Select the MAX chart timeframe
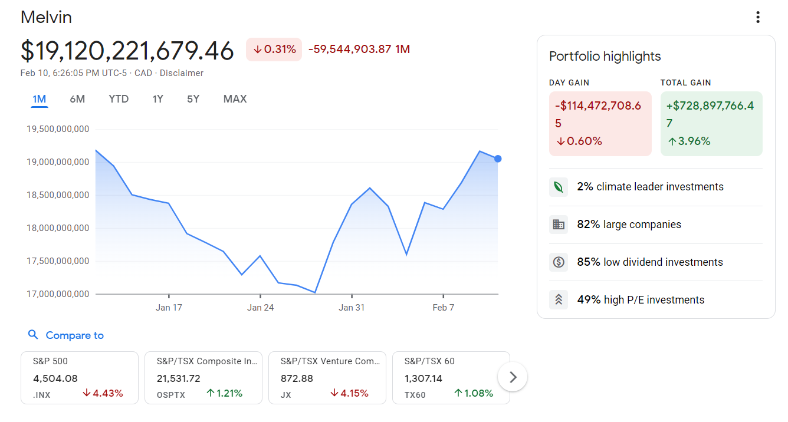The width and height of the screenshot is (788, 422). [235, 98]
